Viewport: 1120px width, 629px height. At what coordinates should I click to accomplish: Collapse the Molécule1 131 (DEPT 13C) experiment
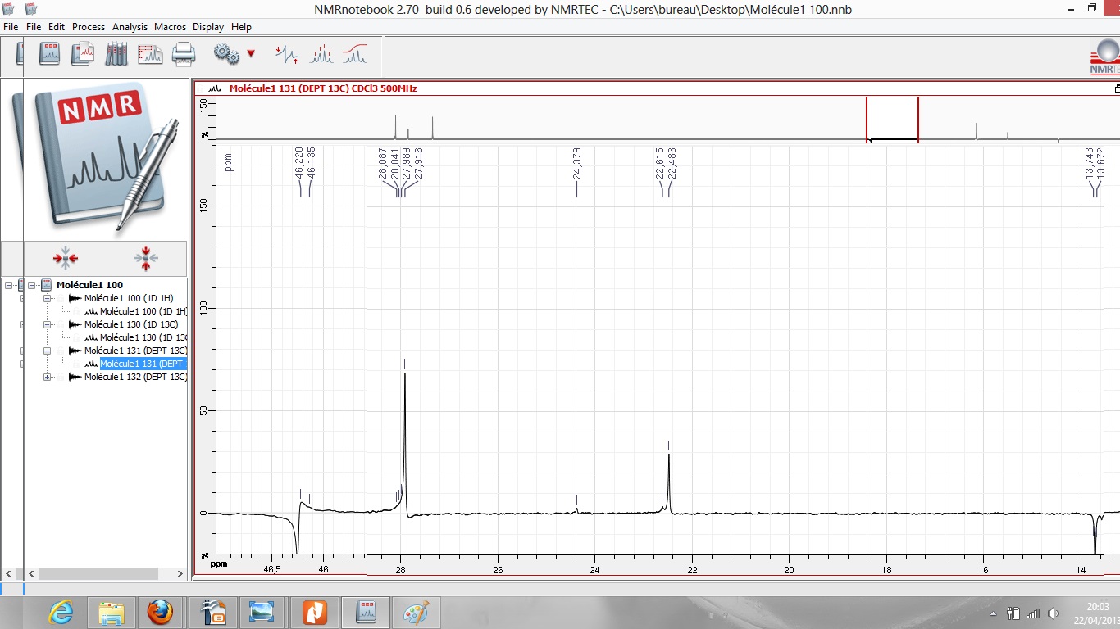[48, 351]
